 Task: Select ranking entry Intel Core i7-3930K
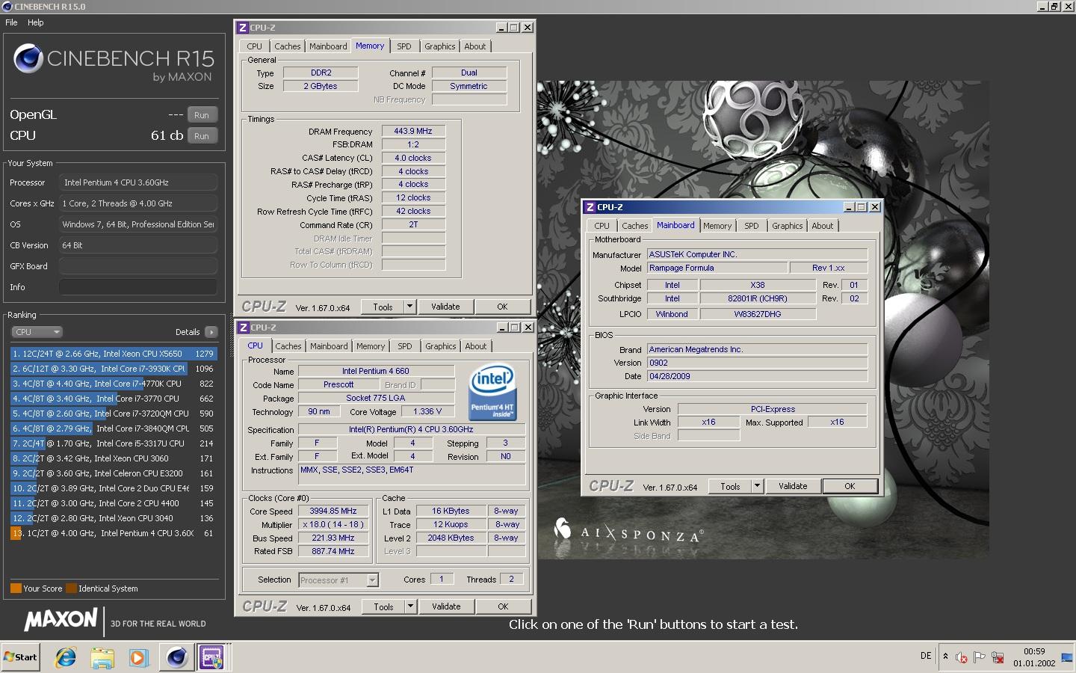(x=113, y=369)
